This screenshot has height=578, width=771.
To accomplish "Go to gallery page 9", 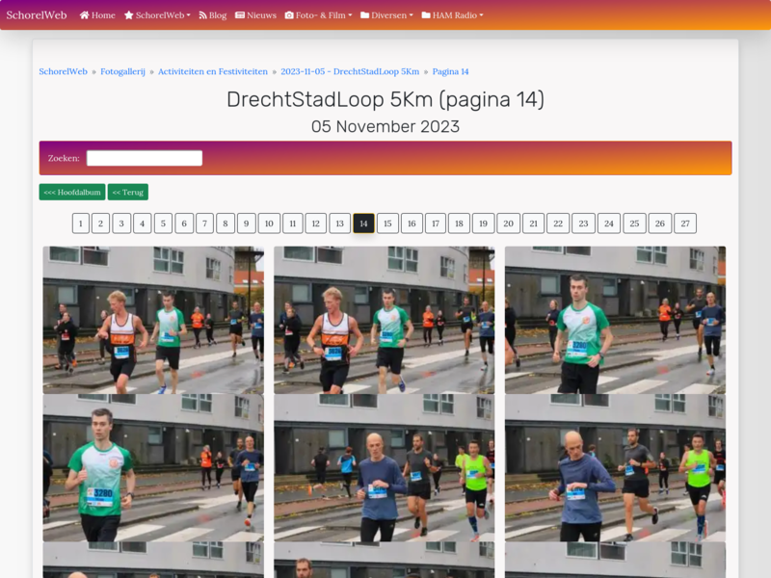I will tap(247, 223).
